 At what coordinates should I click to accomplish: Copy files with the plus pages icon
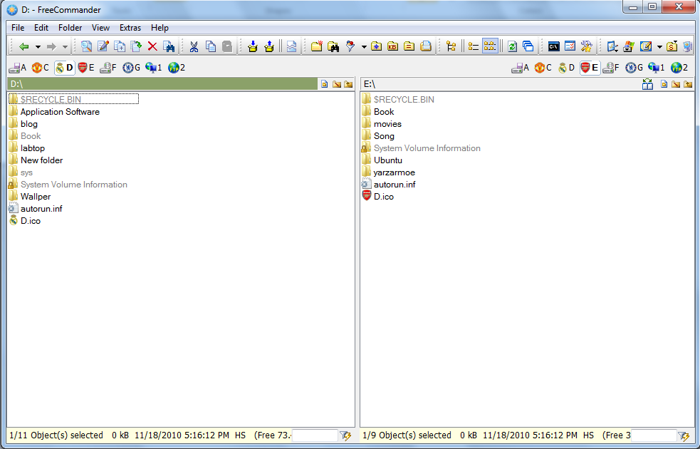(119, 46)
